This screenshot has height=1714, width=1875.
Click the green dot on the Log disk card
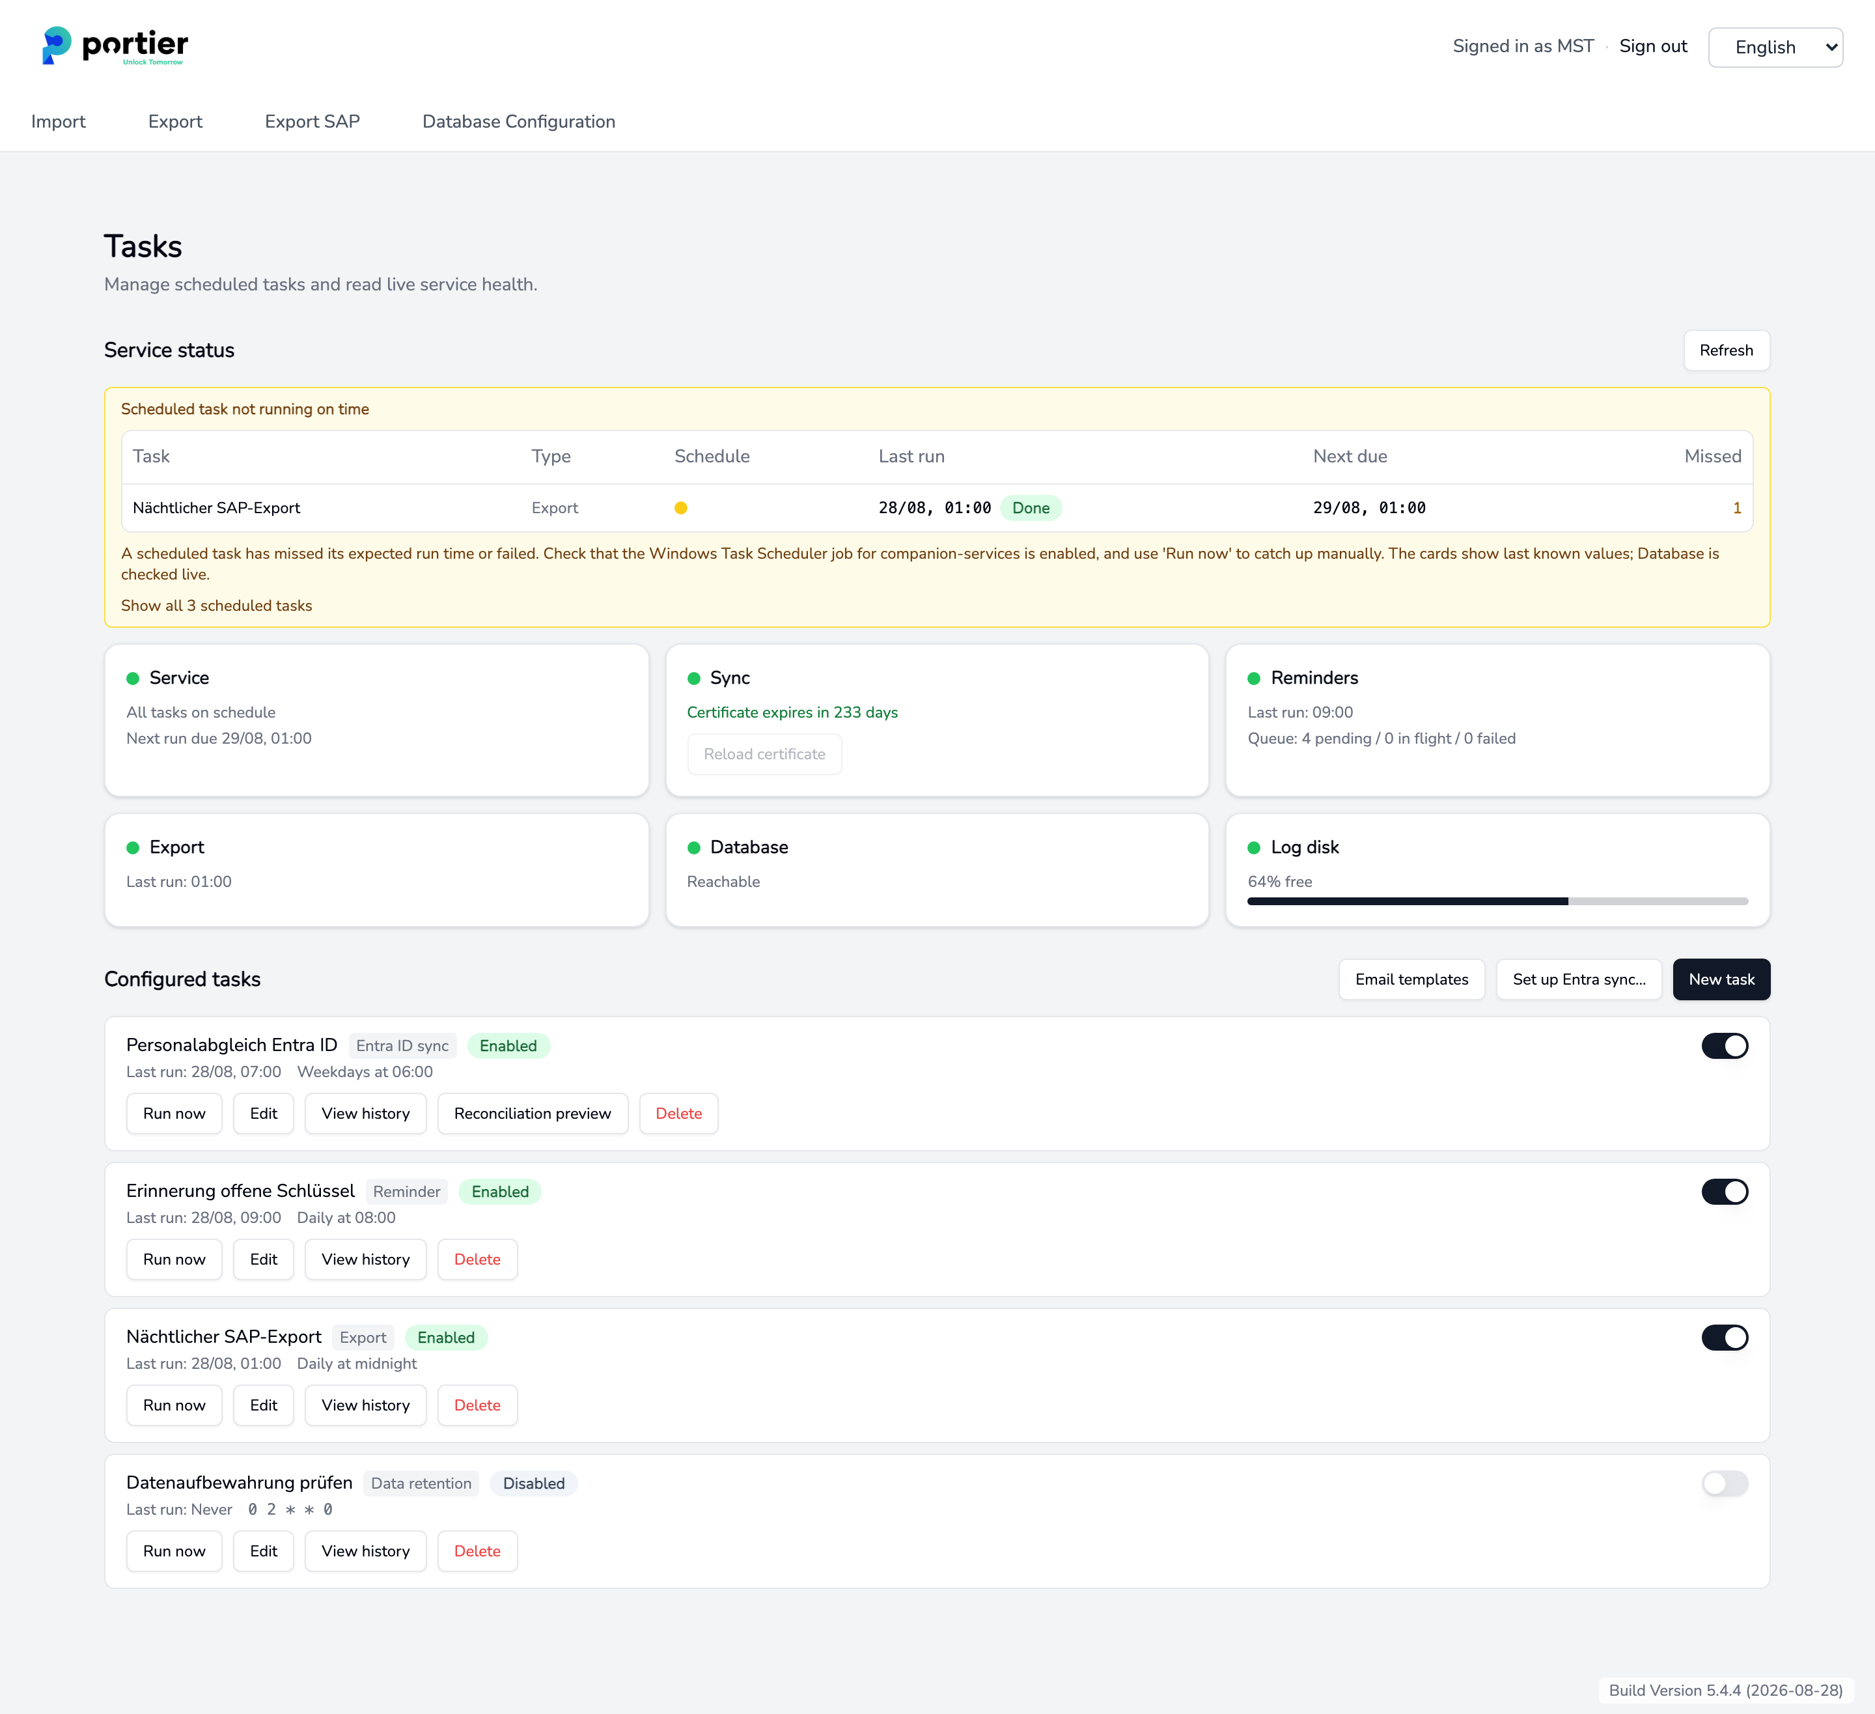[1254, 848]
